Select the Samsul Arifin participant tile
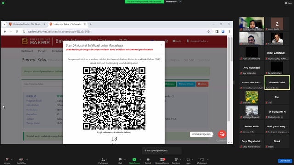This screenshot has height=165, width=294. (x=252, y=126)
